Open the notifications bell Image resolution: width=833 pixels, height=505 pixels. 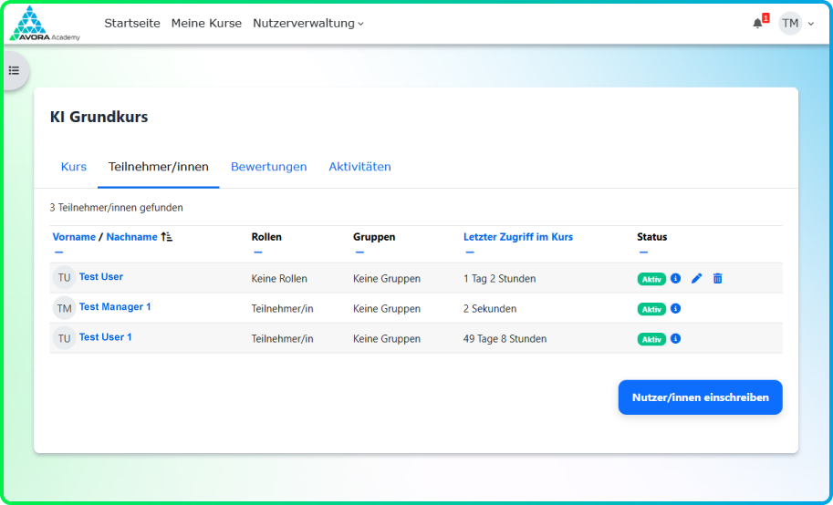[757, 24]
